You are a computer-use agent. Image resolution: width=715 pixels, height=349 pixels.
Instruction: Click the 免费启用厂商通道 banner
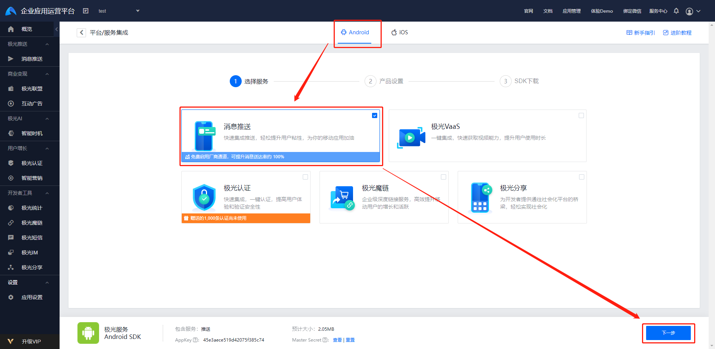pyautogui.click(x=280, y=157)
